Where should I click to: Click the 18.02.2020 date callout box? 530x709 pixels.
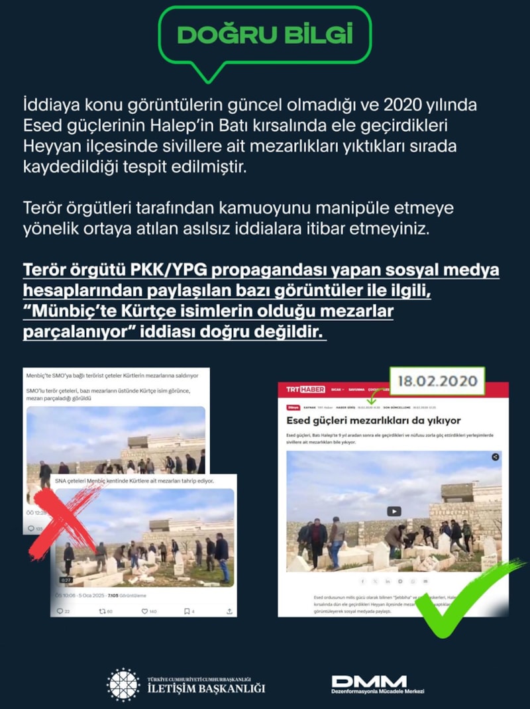(x=437, y=381)
